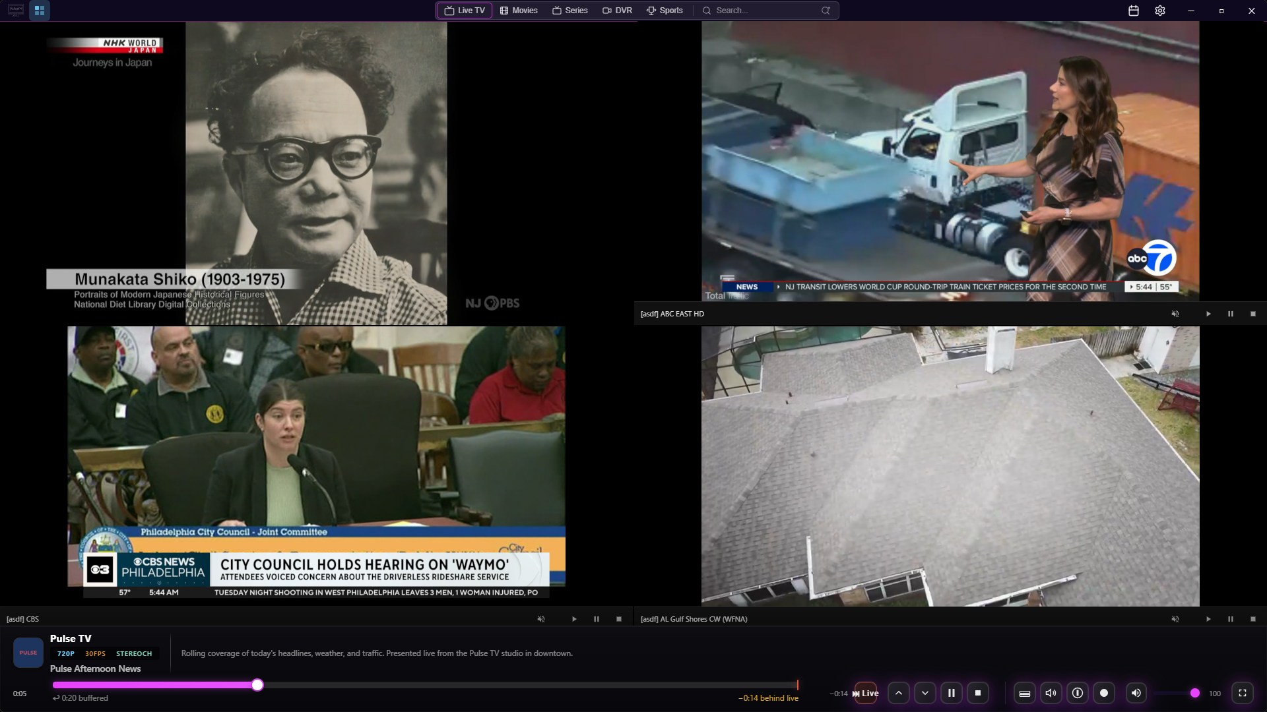Maximize the application window

coord(1221,11)
